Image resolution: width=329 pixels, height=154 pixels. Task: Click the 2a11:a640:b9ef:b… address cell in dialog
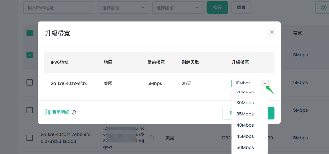(x=70, y=83)
